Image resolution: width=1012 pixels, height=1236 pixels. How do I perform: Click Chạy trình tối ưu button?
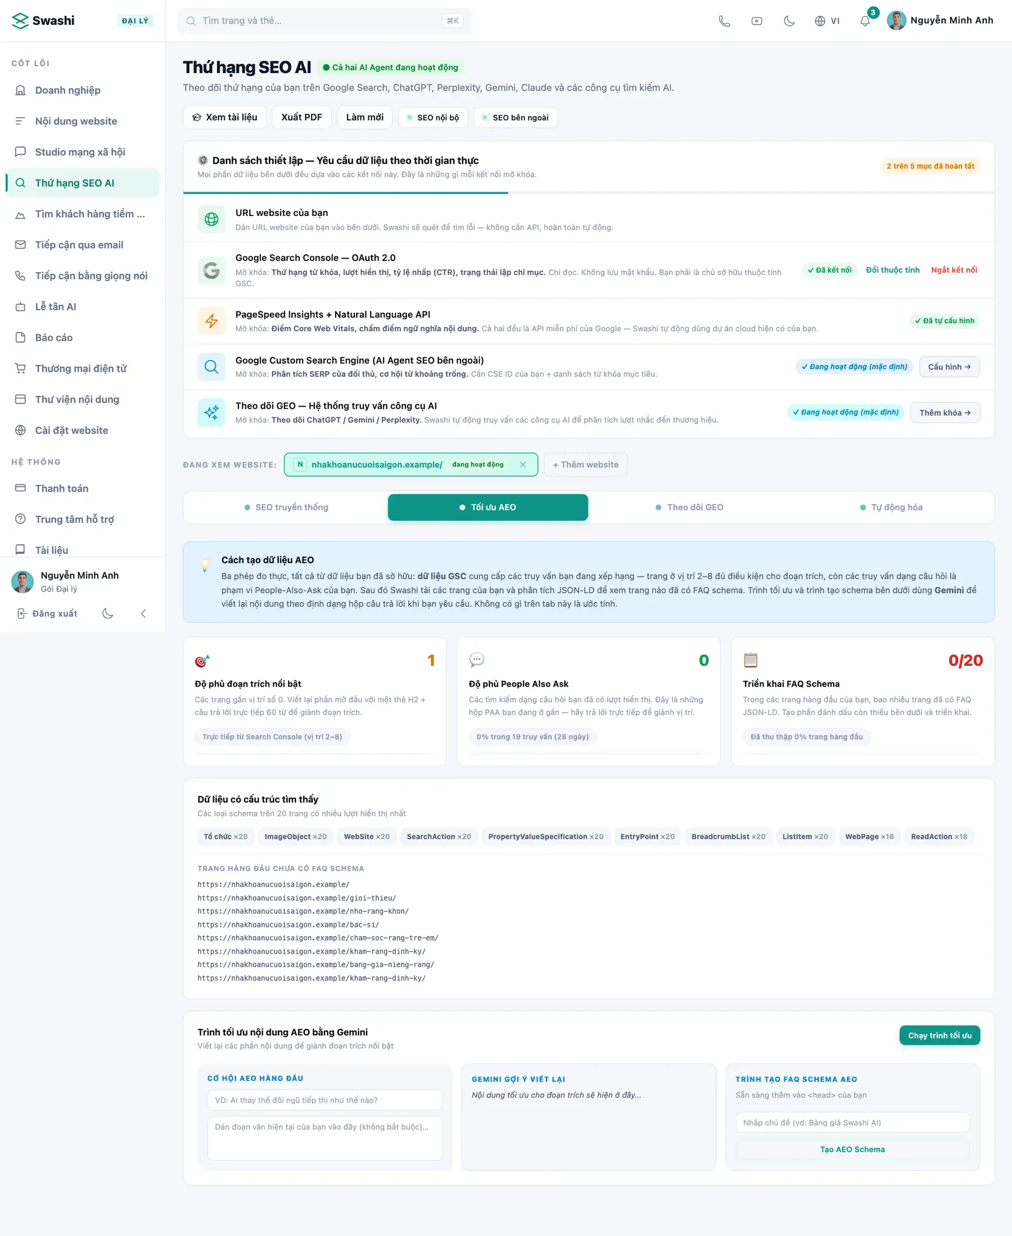tap(939, 1035)
